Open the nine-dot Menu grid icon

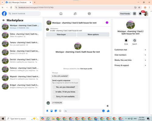(x=134, y=14)
